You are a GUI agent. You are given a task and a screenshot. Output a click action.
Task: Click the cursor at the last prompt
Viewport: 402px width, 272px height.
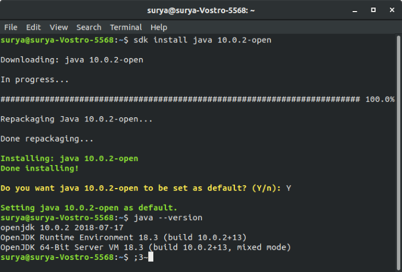click(x=150, y=257)
